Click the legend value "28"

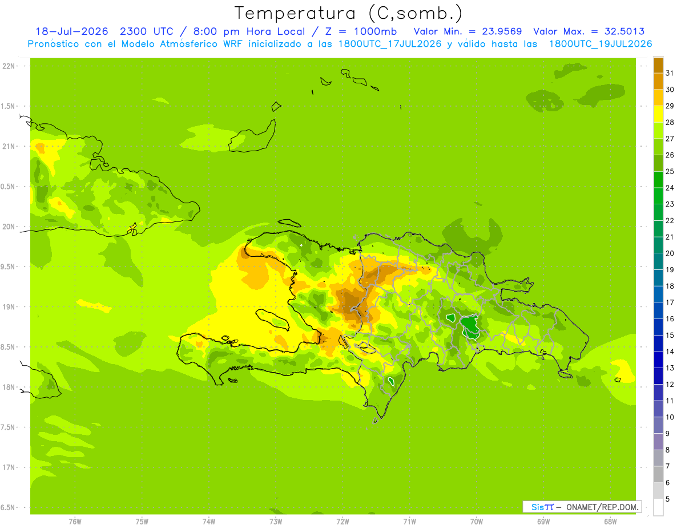coord(670,122)
